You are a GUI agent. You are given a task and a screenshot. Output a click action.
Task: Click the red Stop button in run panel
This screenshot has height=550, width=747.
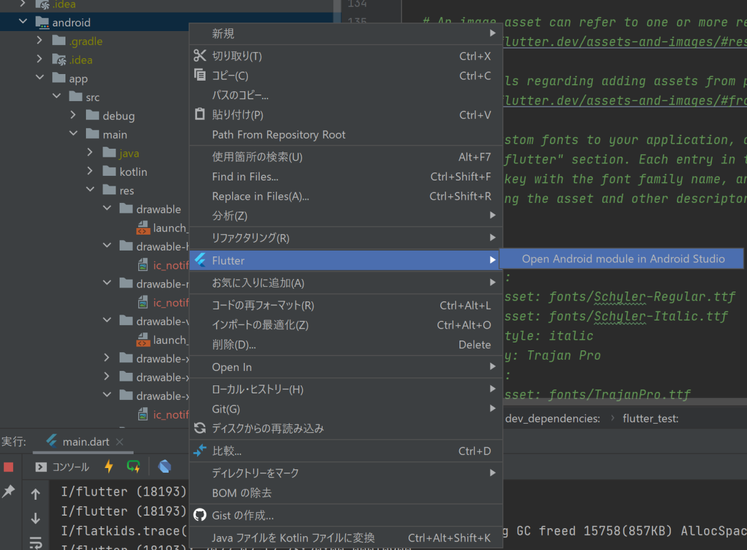tap(9, 467)
